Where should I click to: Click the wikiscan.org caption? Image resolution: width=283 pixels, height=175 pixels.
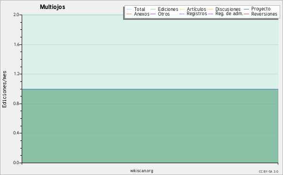141,171
